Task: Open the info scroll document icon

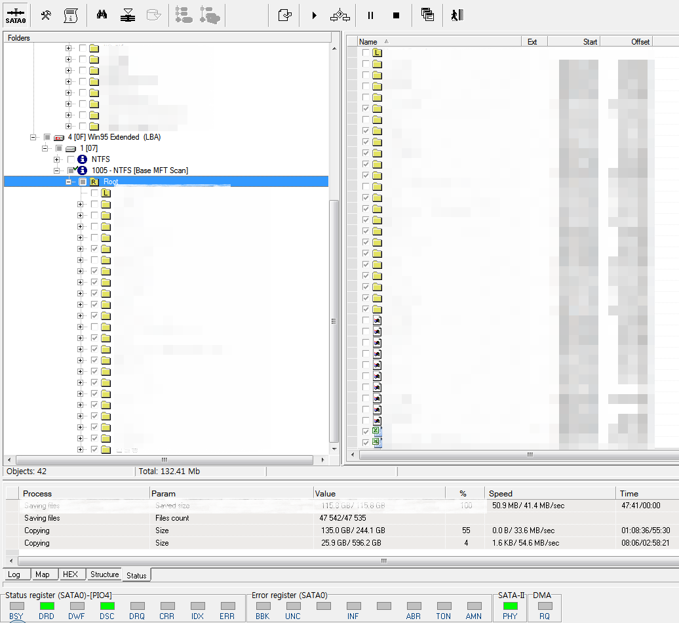Action: pos(71,16)
